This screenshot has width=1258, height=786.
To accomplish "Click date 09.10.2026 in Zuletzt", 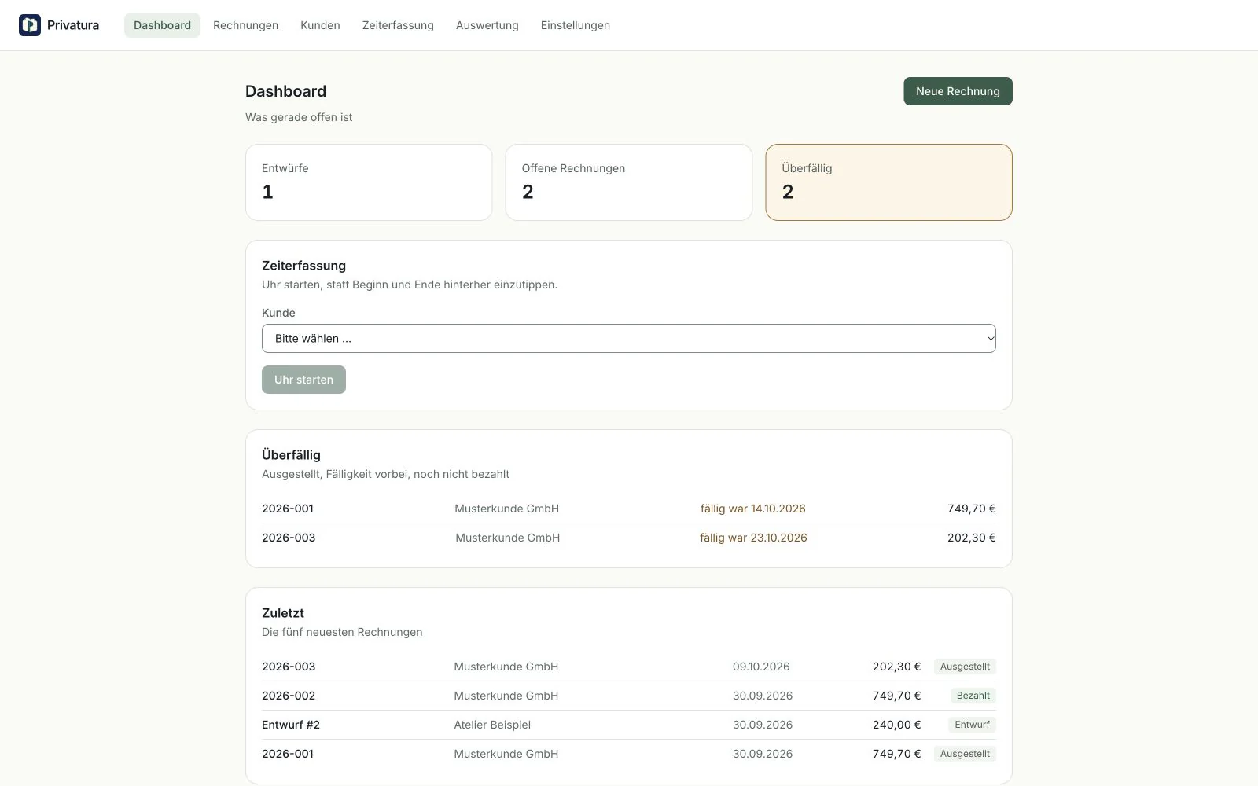I will (761, 667).
